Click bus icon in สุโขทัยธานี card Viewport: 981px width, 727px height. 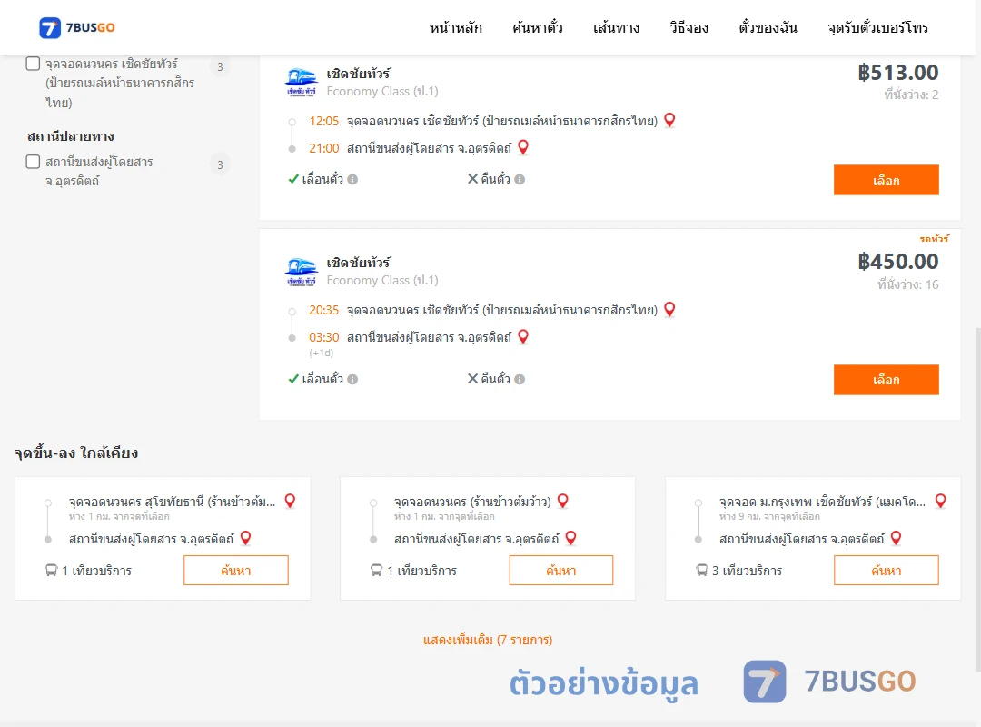51,571
